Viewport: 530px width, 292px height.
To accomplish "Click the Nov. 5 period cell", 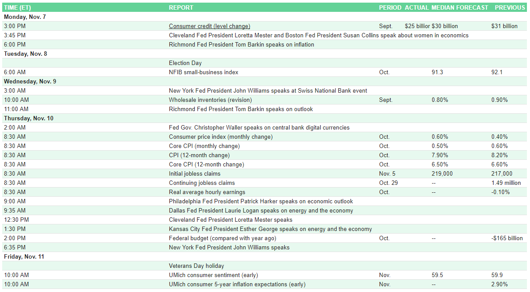I will click(x=387, y=173).
